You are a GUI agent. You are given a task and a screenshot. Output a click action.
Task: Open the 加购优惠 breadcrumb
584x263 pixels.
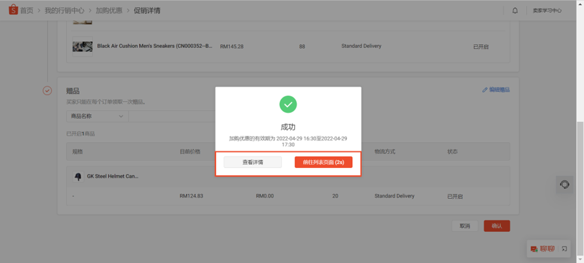click(x=109, y=10)
